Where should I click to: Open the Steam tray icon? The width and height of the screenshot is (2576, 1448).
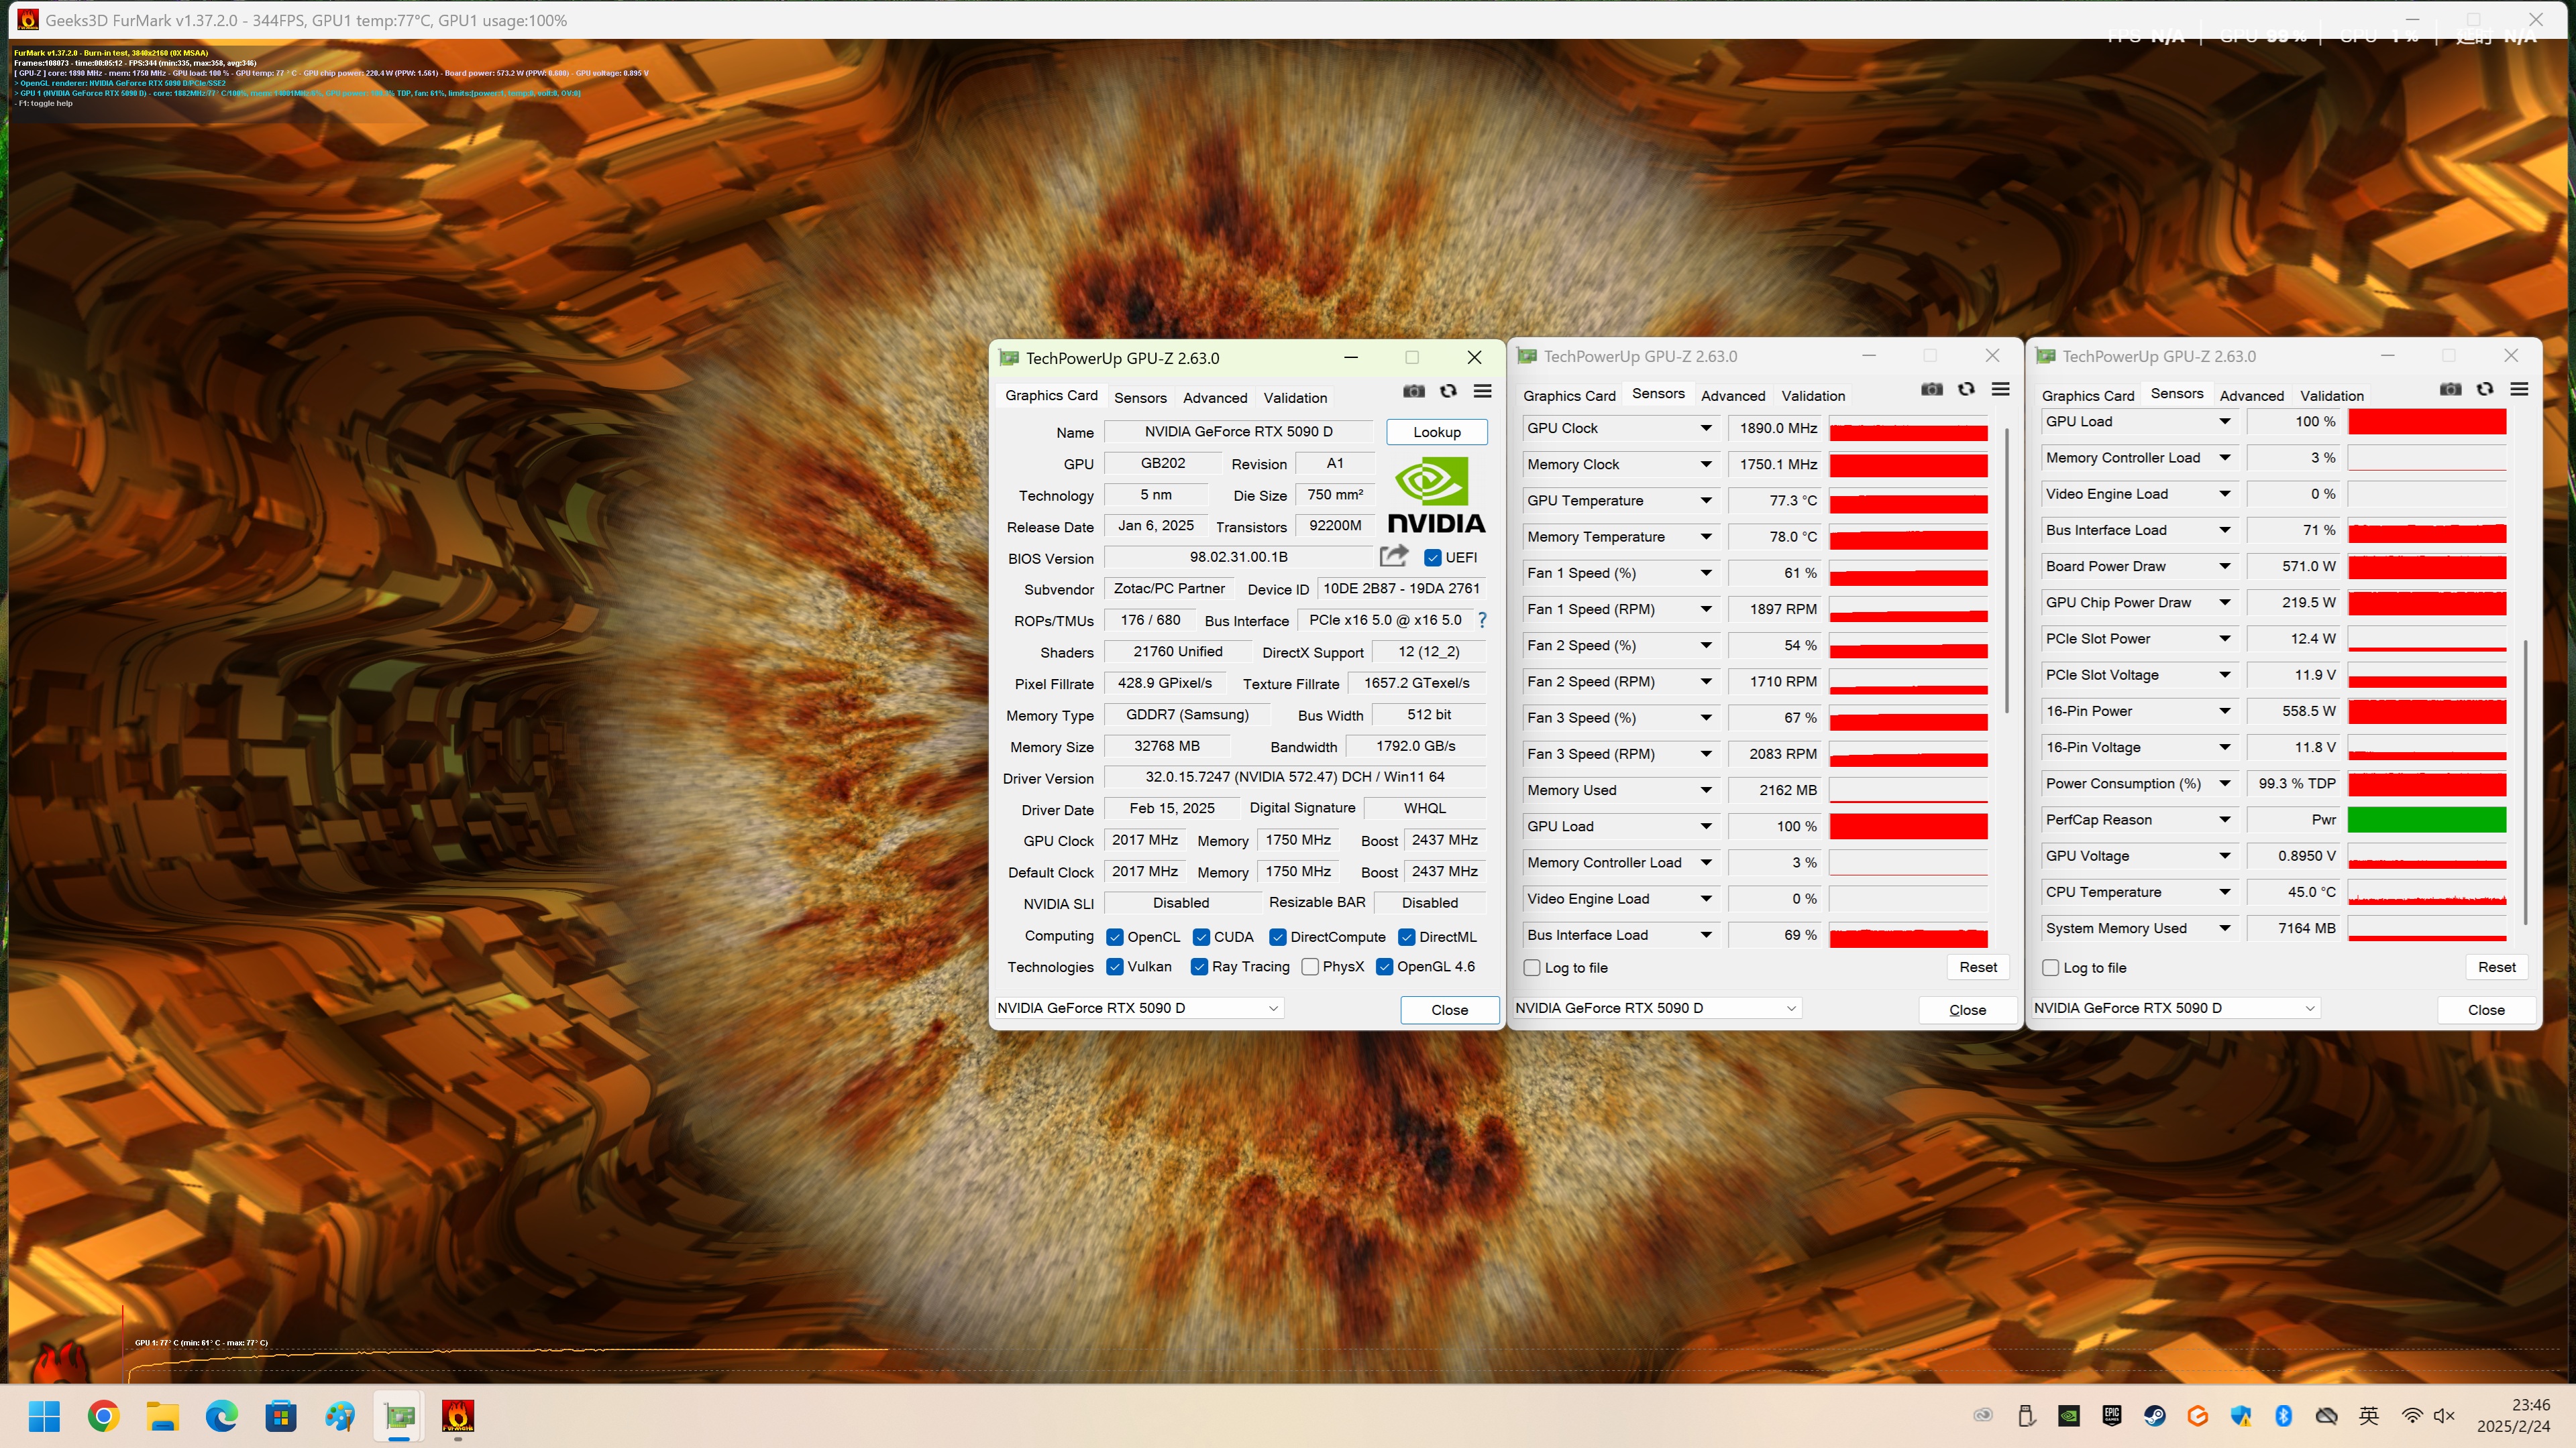tap(2155, 1415)
